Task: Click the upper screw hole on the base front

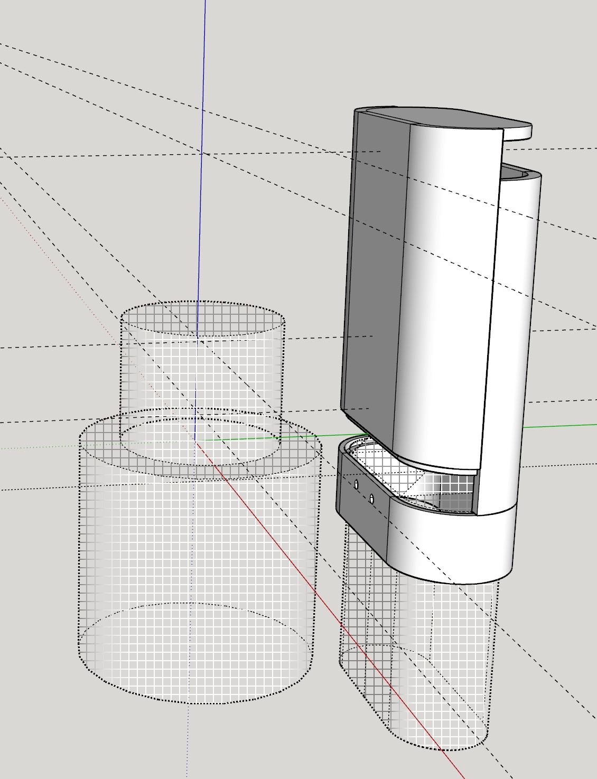Action: click(357, 484)
